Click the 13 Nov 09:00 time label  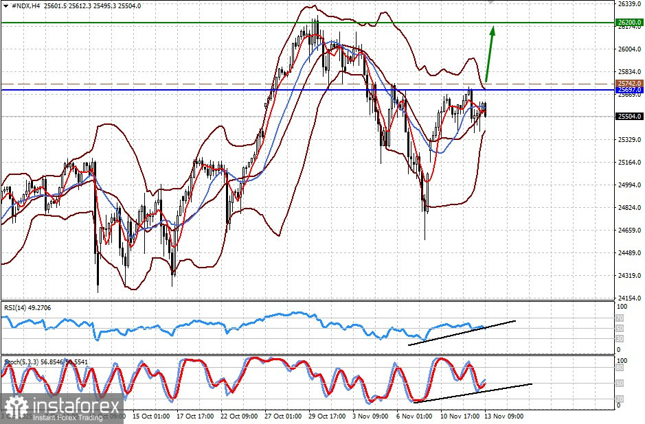pyautogui.click(x=504, y=416)
